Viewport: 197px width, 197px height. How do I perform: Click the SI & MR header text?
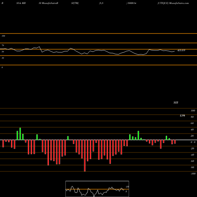[21, 3]
